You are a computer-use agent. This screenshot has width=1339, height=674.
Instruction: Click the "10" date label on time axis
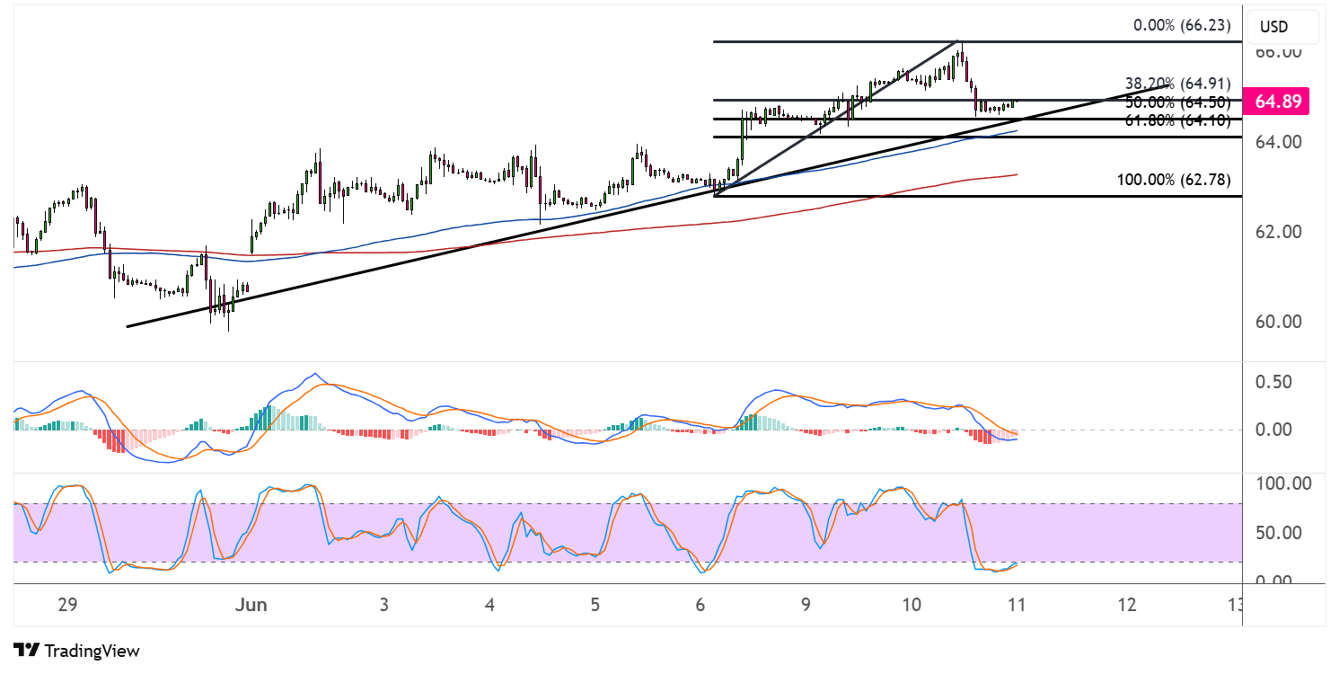click(912, 605)
